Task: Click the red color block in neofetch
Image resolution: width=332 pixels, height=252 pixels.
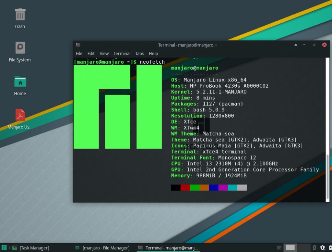Action: pos(185,187)
